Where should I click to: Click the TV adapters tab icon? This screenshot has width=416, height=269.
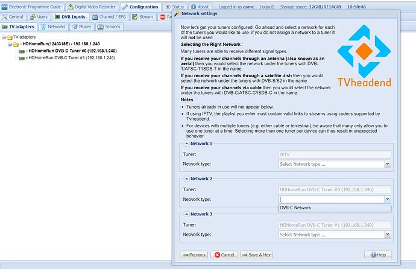(x=4, y=27)
